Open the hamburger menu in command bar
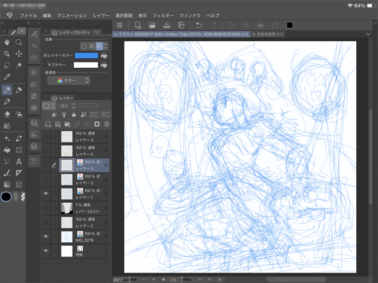378x283 pixels. pos(119,25)
